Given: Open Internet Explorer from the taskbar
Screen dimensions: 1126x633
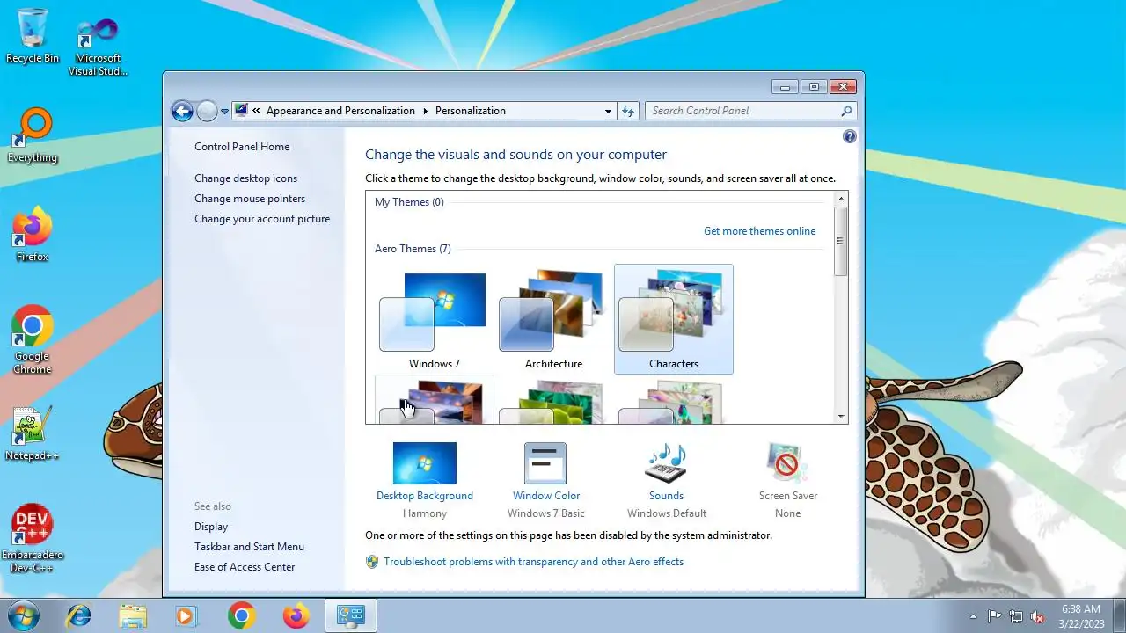Looking at the screenshot, I should coord(78,616).
